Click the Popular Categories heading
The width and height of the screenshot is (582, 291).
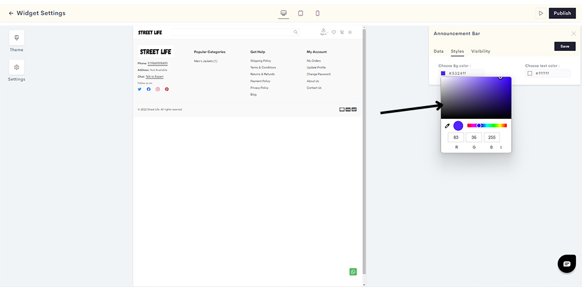pos(210,52)
